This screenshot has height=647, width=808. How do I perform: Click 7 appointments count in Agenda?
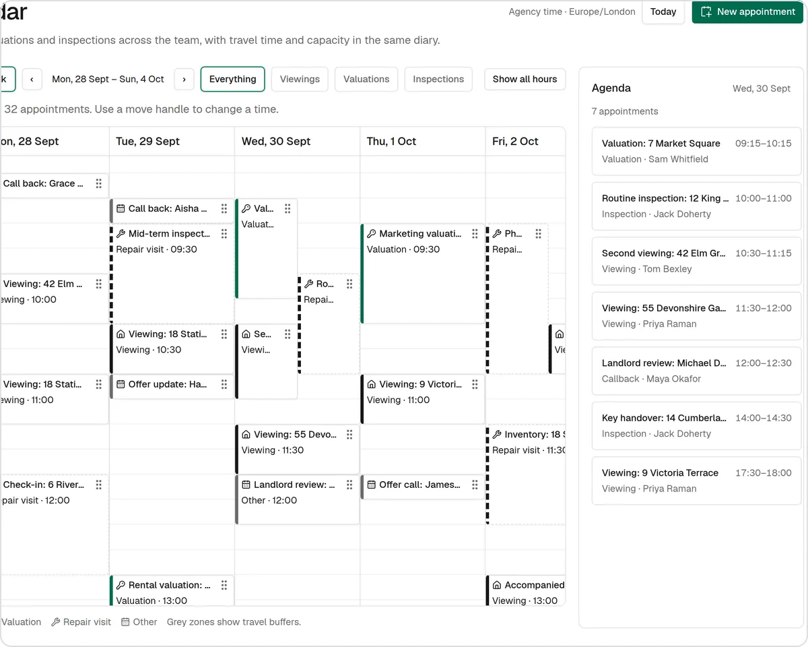625,111
